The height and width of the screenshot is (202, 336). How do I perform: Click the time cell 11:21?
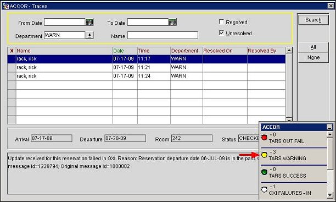point(154,68)
